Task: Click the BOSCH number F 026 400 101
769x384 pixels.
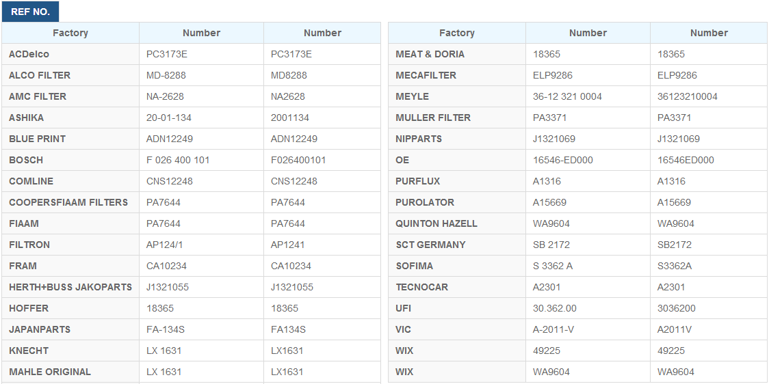Action: (178, 160)
